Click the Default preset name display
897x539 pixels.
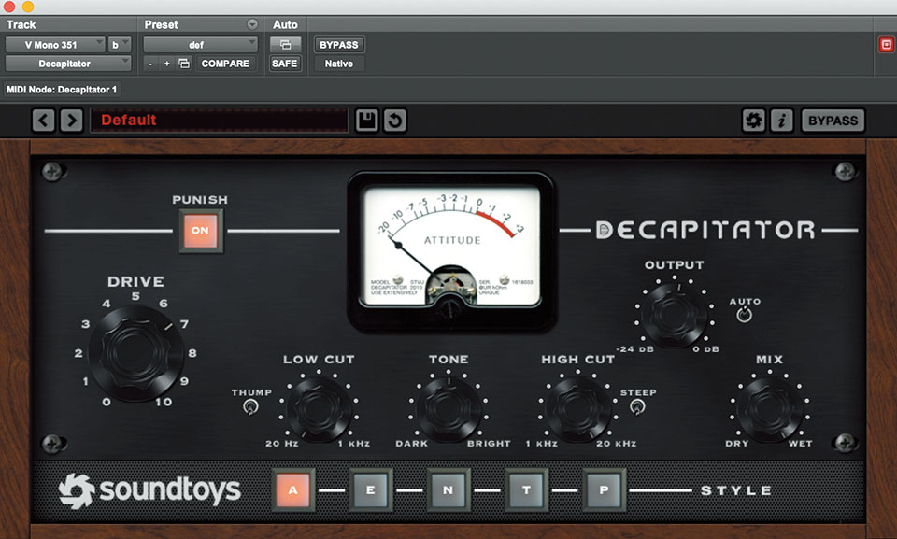tap(219, 121)
